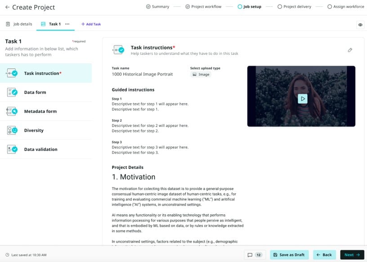
Task: Click the Project Details heading
Action: (x=128, y=167)
